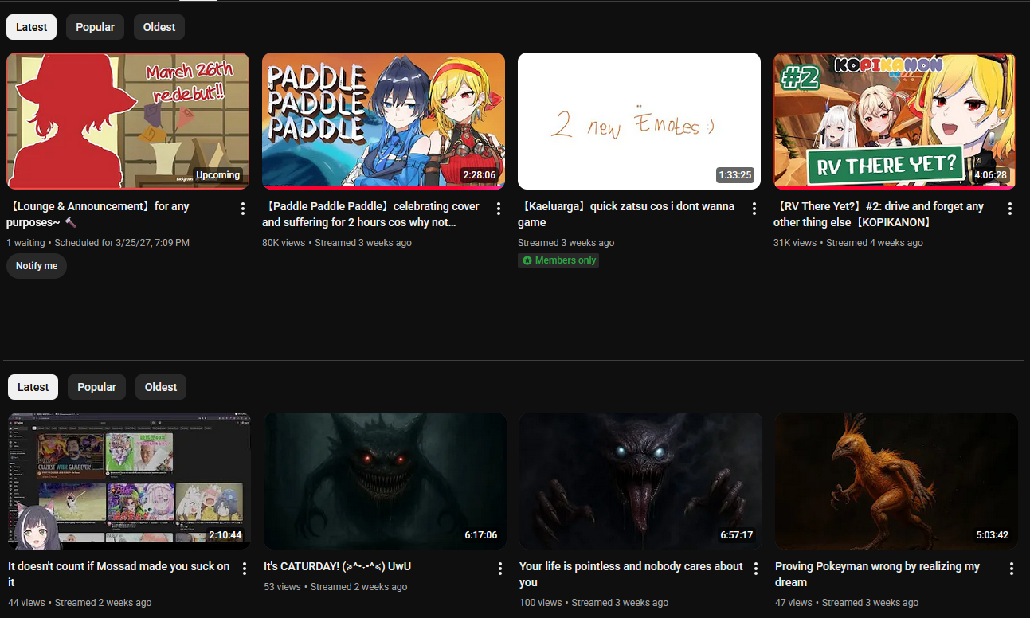Switch bottom section sorting to Popular
Screen dimensions: 1030x618
(x=97, y=387)
